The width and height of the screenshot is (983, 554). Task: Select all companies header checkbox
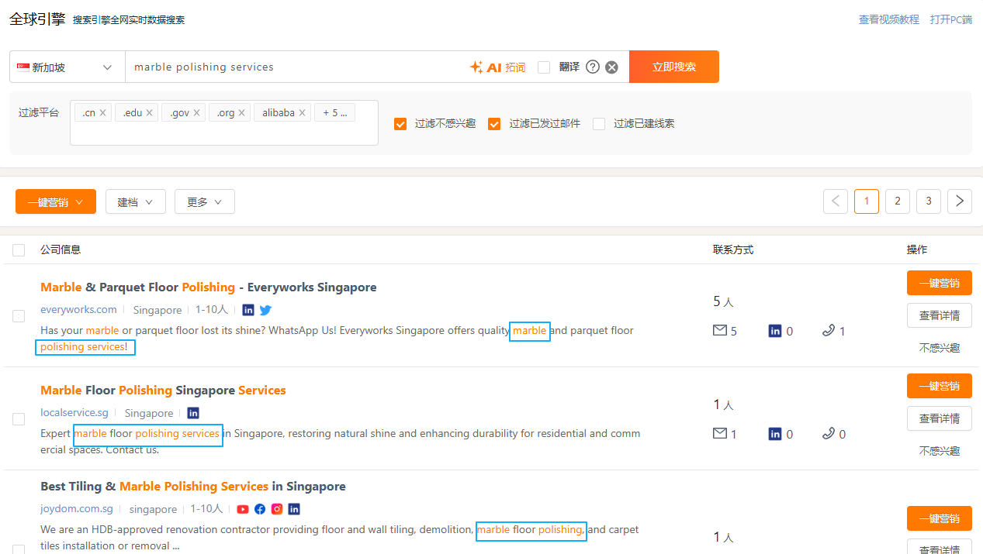[19, 250]
